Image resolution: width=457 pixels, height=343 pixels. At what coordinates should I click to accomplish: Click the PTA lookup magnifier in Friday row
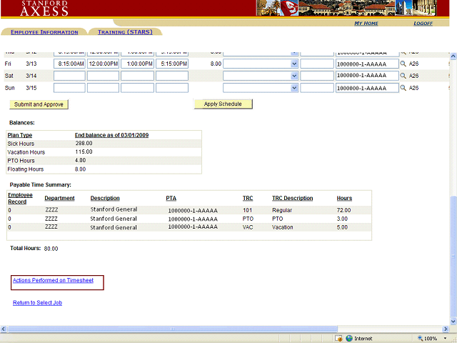coord(403,64)
